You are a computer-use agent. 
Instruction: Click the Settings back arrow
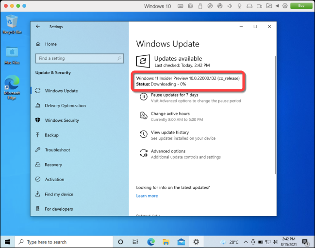pos(38,27)
